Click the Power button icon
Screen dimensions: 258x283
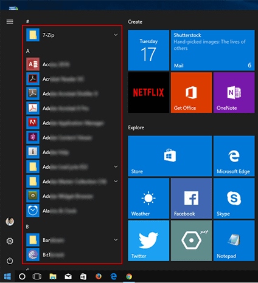pos(10,261)
